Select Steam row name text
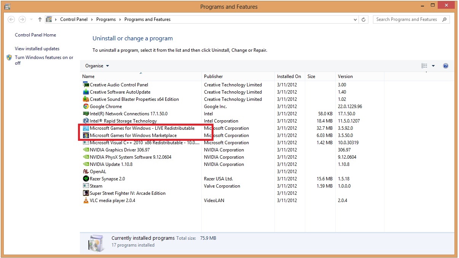The height and width of the screenshot is (258, 459). 96,186
